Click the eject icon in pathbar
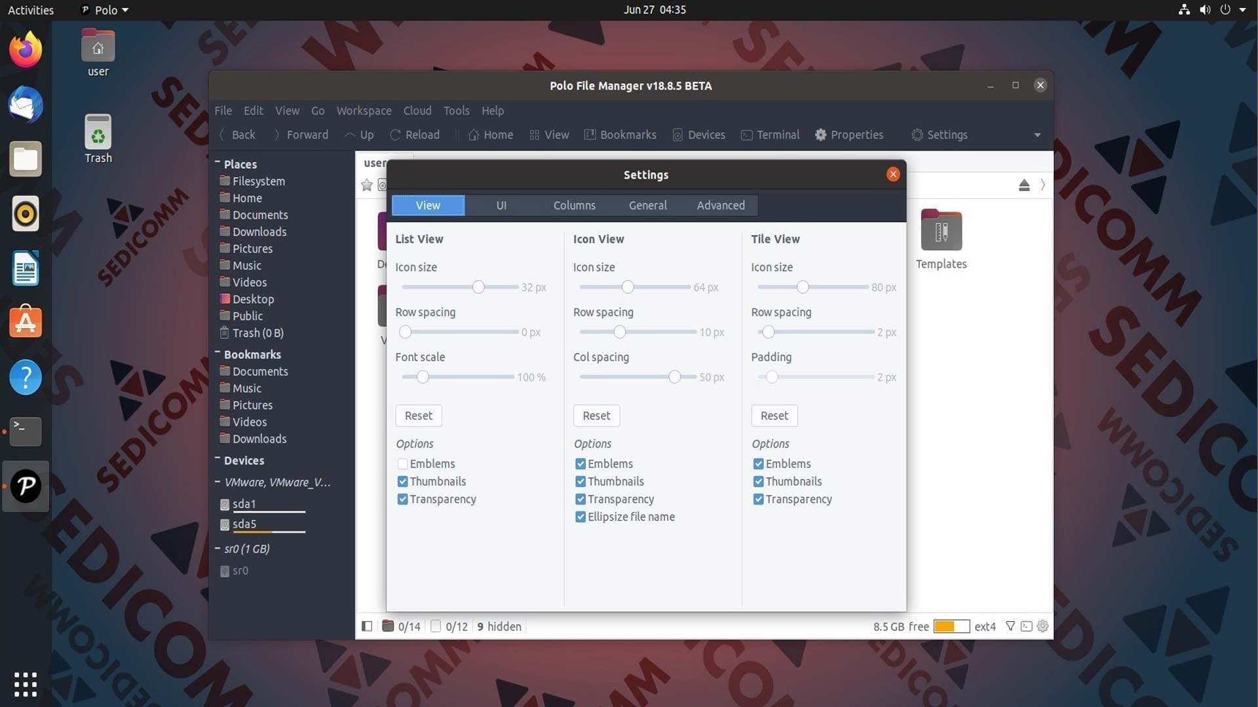The height and width of the screenshot is (707, 1258). pyautogui.click(x=1024, y=185)
